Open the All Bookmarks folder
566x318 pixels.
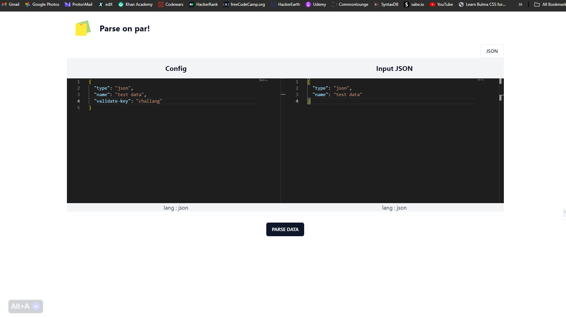click(550, 4)
